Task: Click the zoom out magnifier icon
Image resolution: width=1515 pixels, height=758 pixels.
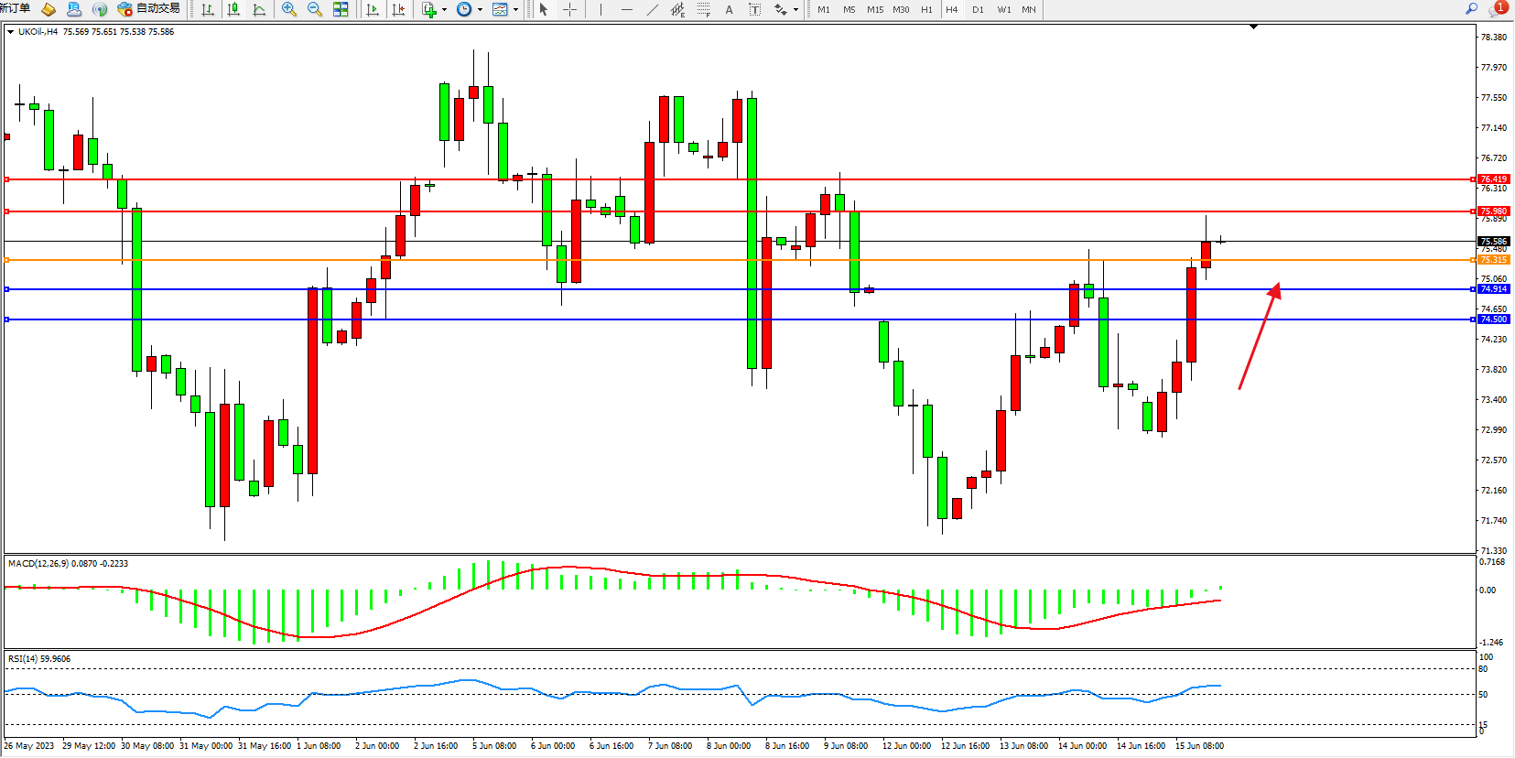Action: [315, 9]
